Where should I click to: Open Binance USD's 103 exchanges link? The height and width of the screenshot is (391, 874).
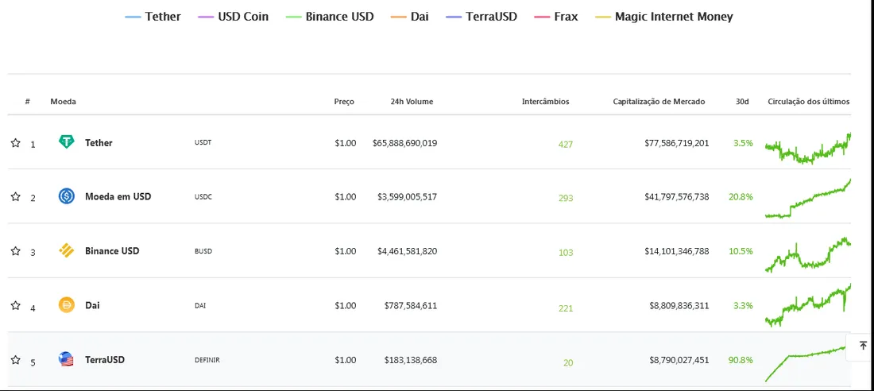click(565, 253)
